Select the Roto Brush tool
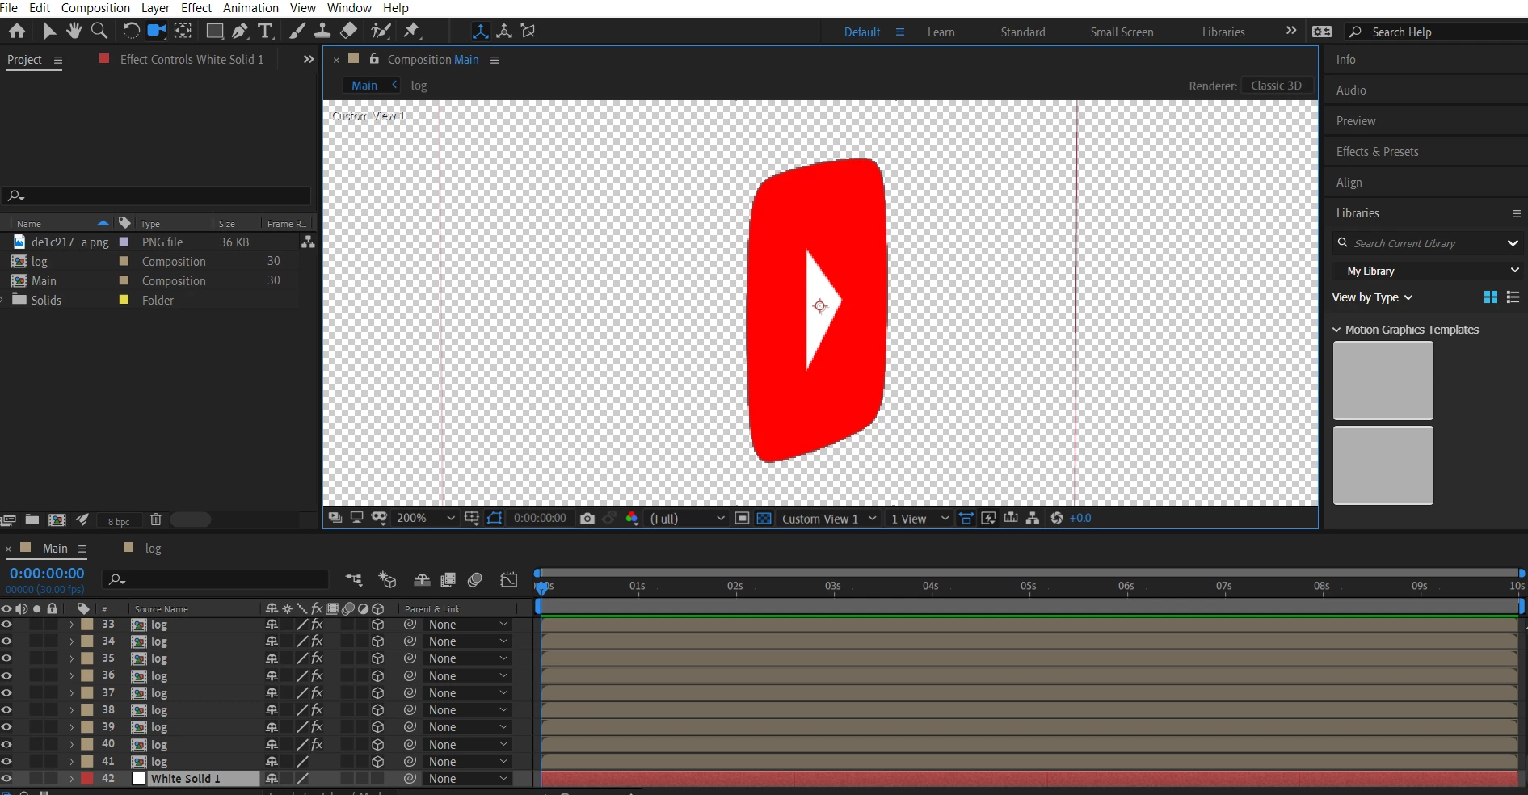 pyautogui.click(x=381, y=32)
